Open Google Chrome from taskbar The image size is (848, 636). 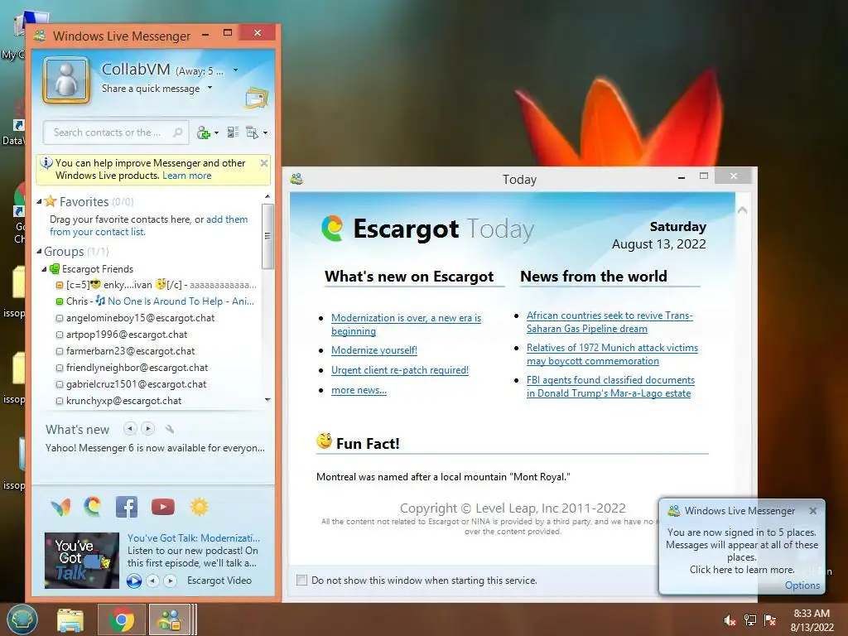[x=122, y=619]
